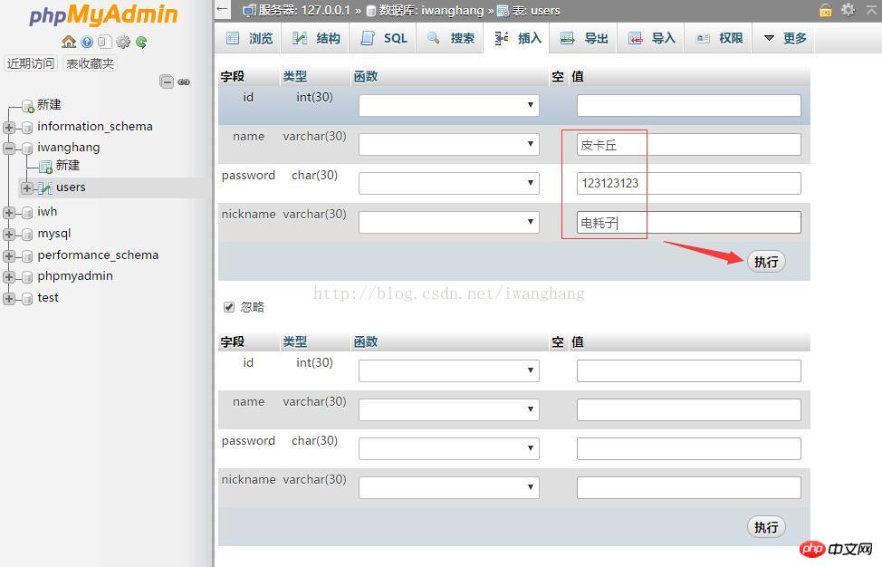Open function dropdown for second id row
This screenshot has height=567, width=882.
click(449, 370)
